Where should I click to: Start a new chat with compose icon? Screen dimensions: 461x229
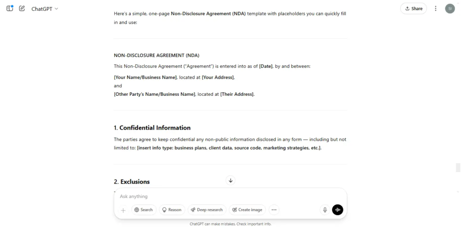pos(22,9)
